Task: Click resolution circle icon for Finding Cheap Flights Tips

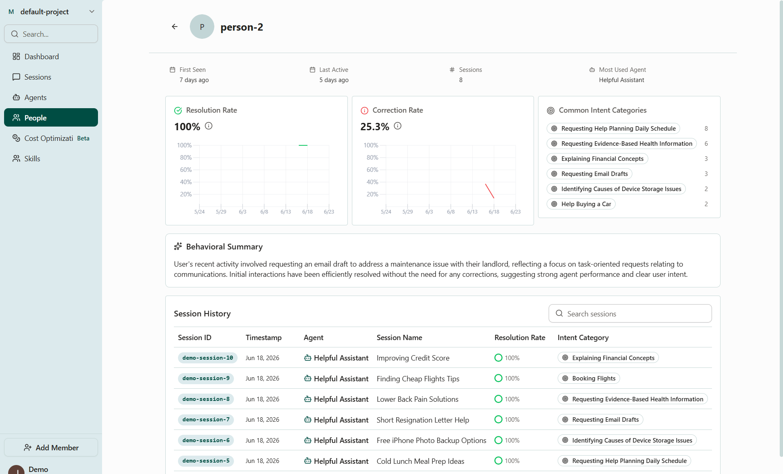Action: (x=498, y=378)
